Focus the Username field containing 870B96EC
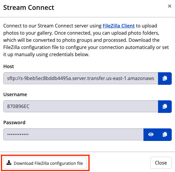Viewport: 175px width, 172px height. click(x=81, y=106)
